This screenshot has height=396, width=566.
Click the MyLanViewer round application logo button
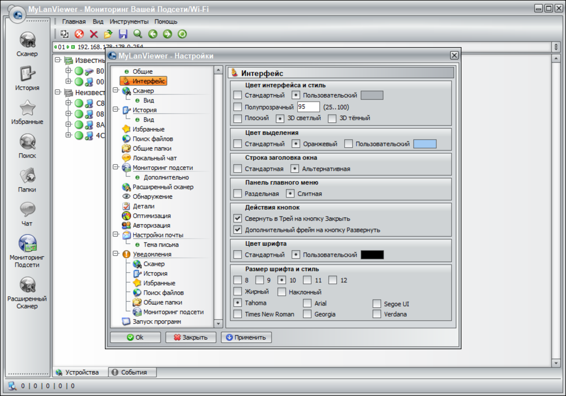tap(17, 15)
